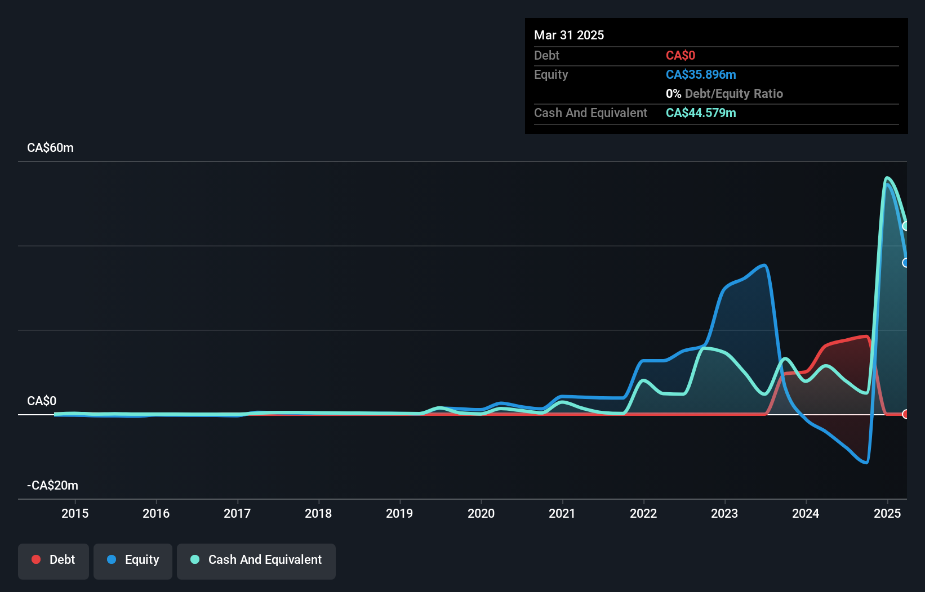Click the CA$44.579m cash value

coord(701,113)
